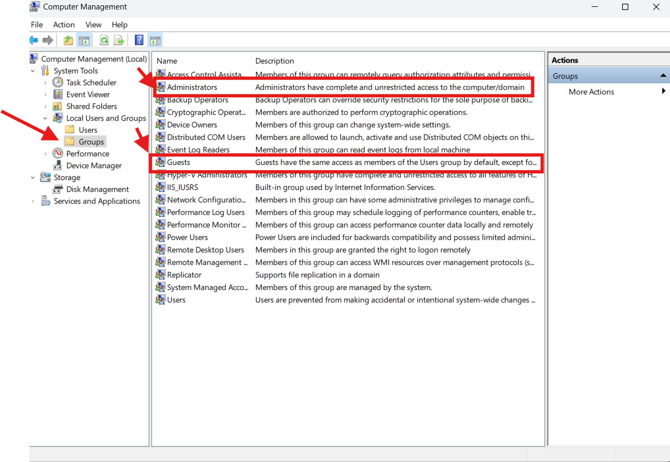Toggle the Show/Hide Console Tree icon

point(84,40)
